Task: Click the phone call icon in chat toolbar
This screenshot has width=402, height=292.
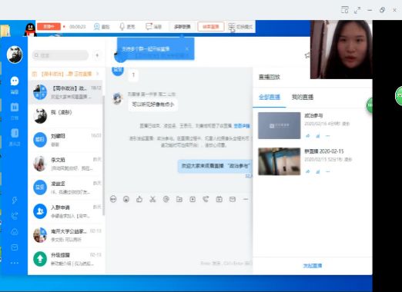Action: point(206,199)
